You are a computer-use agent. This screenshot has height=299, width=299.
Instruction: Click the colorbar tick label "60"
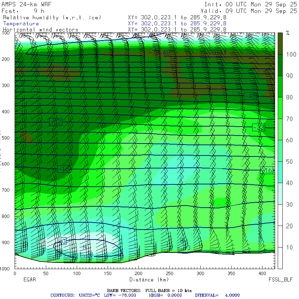289,140
